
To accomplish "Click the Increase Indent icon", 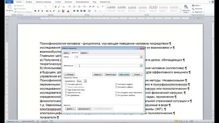I will 93,7.
